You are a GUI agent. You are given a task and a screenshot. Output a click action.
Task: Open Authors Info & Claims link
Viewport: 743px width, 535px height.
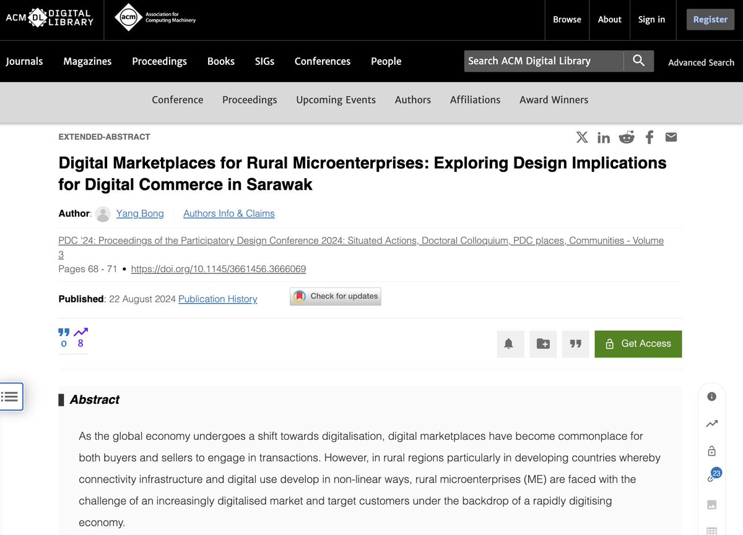229,213
